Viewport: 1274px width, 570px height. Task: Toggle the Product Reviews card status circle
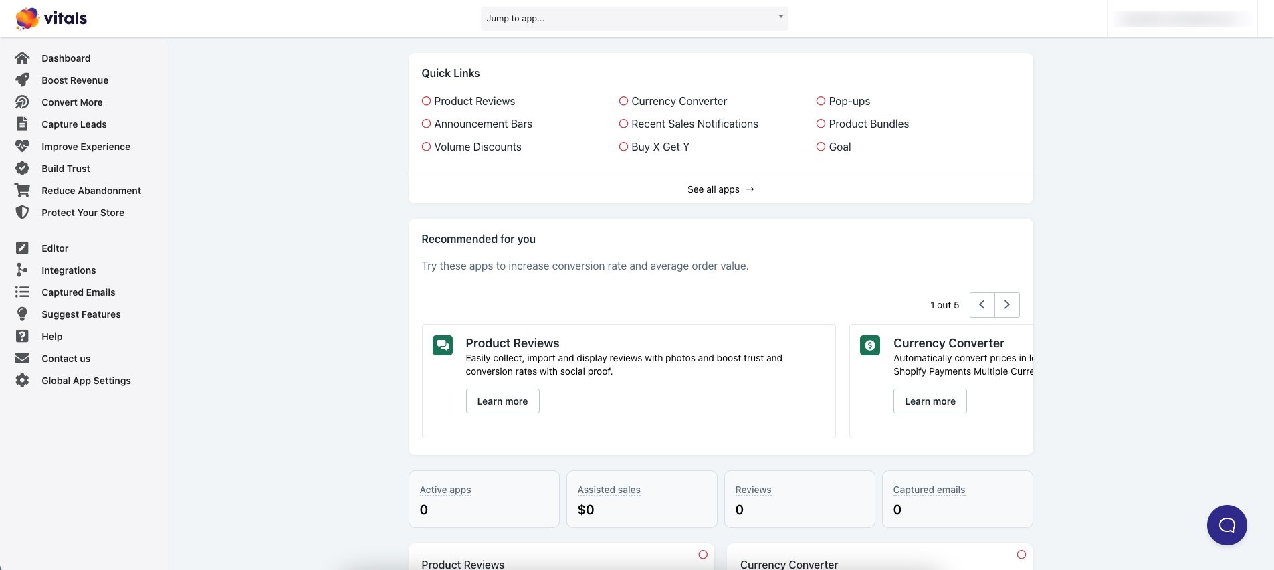tap(703, 555)
